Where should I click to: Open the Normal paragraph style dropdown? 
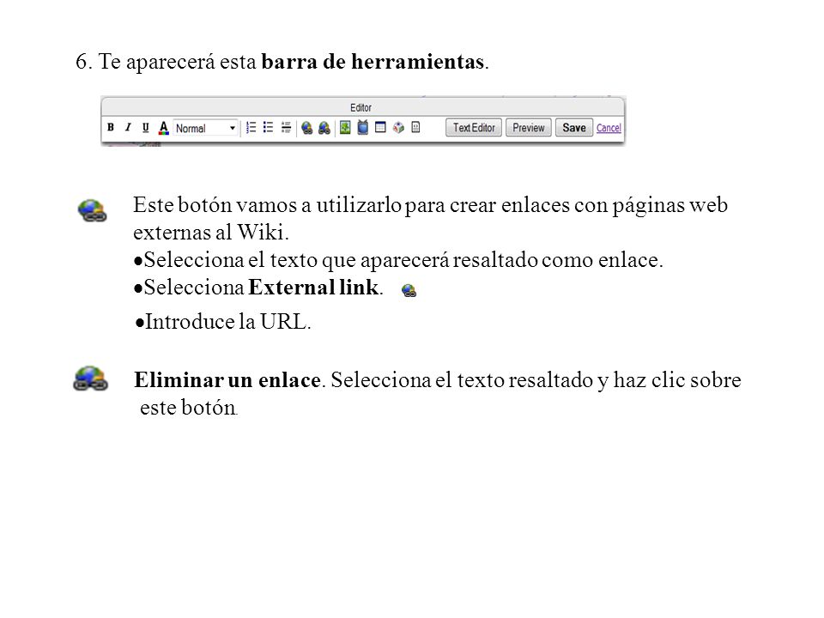click(x=205, y=128)
